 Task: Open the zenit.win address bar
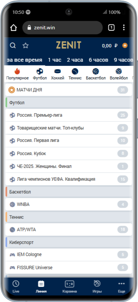point(62,28)
